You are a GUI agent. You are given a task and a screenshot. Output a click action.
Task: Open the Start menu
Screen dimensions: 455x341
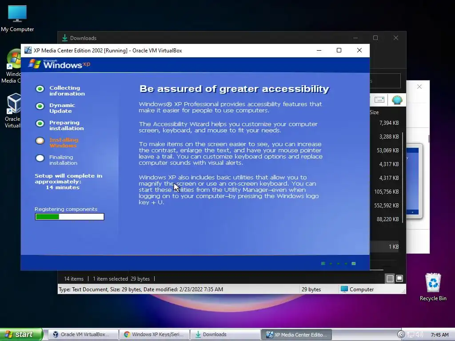tap(21, 334)
